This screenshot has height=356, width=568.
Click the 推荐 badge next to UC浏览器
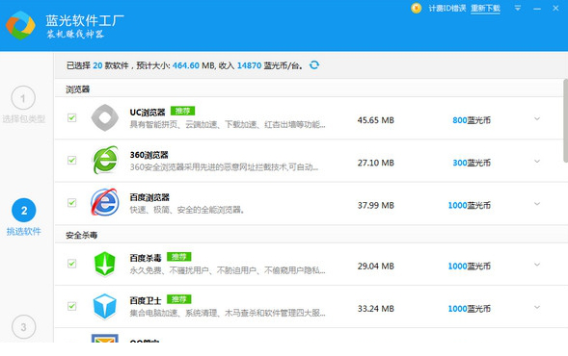pyautogui.click(x=182, y=111)
